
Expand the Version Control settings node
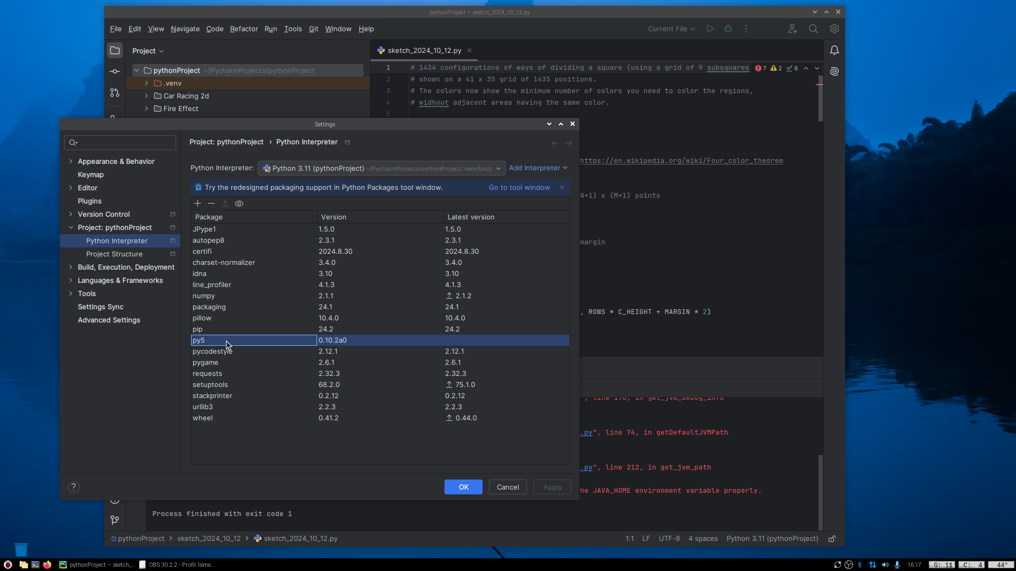tap(71, 214)
